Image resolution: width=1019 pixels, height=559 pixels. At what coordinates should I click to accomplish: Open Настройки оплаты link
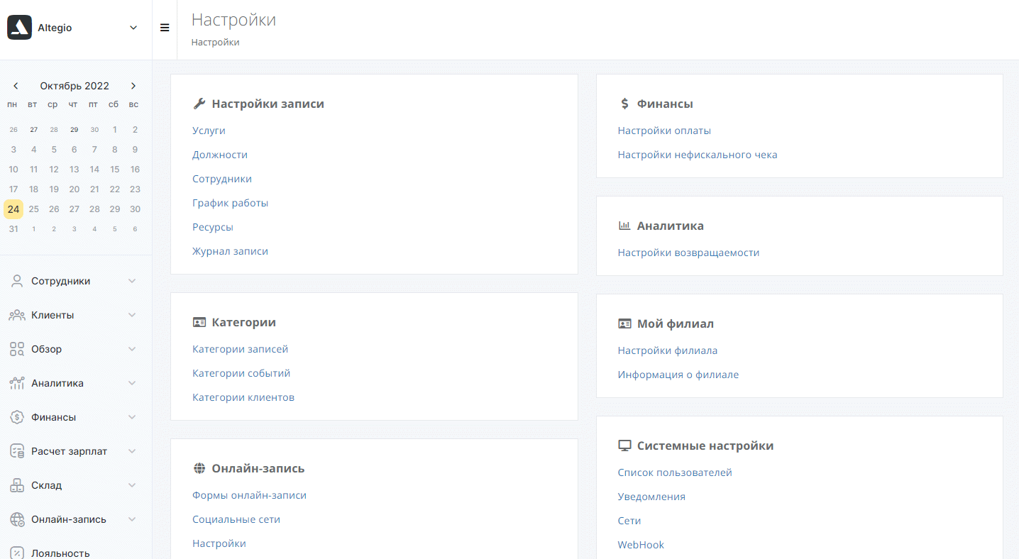[x=664, y=131]
